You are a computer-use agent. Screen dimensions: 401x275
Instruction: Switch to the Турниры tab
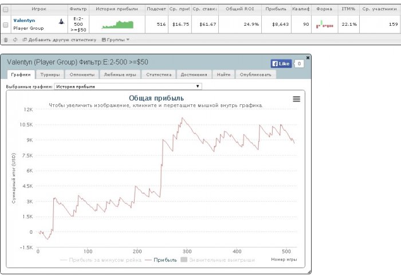point(49,74)
